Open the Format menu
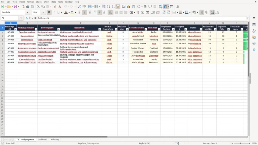The width and height of the screenshot is (258, 145). [30, 2]
